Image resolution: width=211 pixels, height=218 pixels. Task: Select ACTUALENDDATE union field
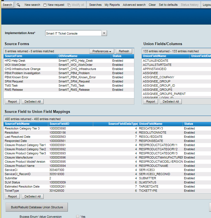click(176, 61)
